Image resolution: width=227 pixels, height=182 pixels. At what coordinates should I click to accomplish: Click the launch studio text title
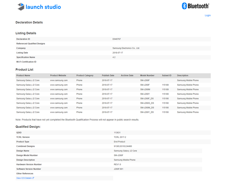pyautogui.click(x=43, y=7)
